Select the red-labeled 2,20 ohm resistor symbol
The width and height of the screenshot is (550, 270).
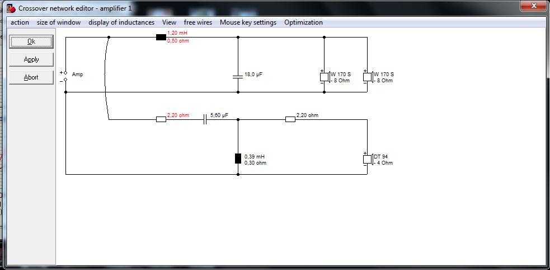(x=161, y=119)
